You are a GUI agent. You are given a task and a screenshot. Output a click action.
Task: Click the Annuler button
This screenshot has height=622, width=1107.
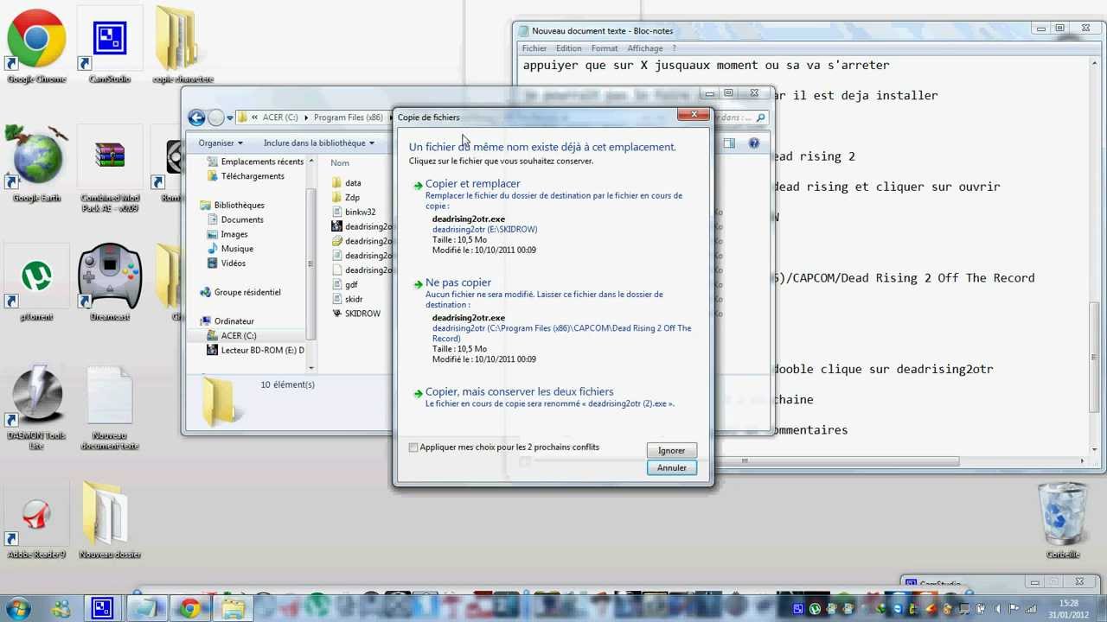[x=671, y=468]
